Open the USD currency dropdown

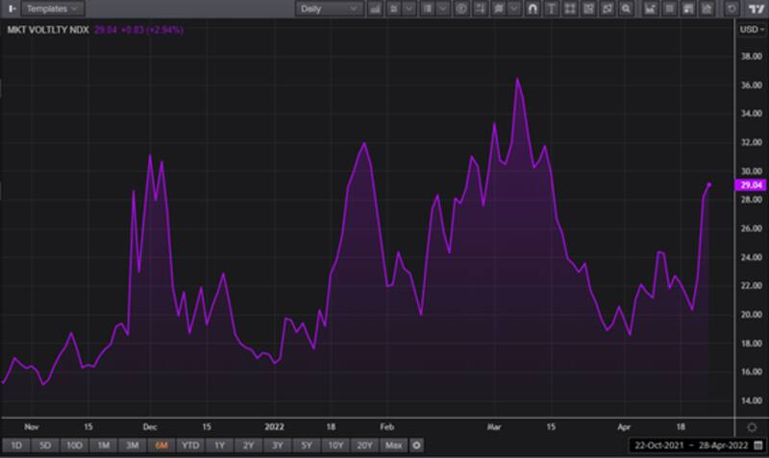[751, 29]
